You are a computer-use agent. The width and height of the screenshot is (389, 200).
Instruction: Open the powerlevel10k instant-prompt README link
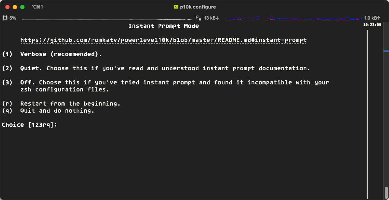(163, 40)
